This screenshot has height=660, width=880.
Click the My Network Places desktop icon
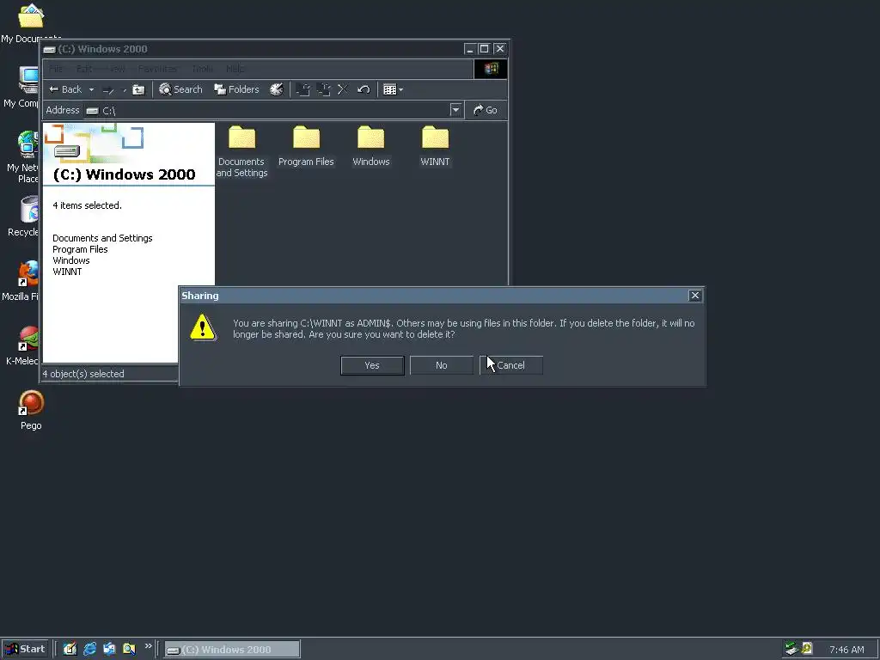(x=25, y=158)
